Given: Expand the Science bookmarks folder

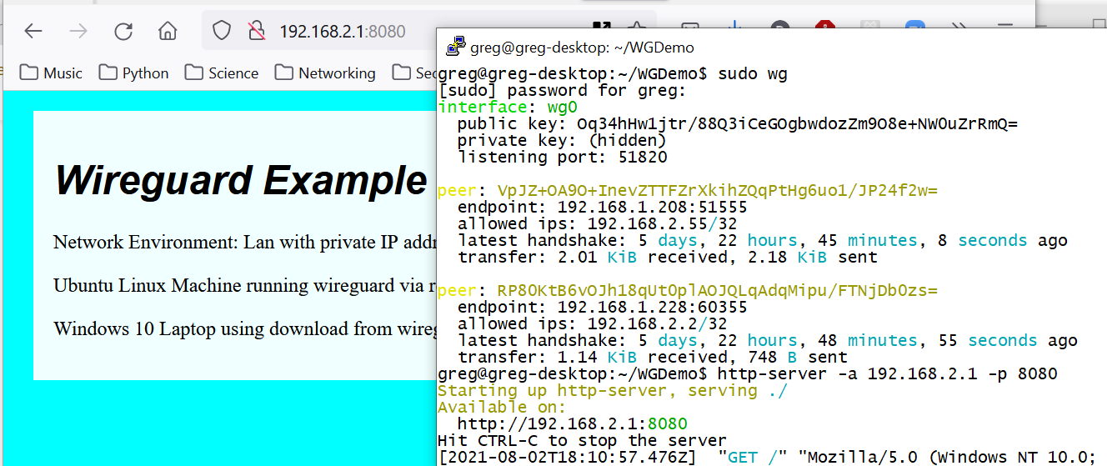Looking at the screenshot, I should tap(222, 73).
